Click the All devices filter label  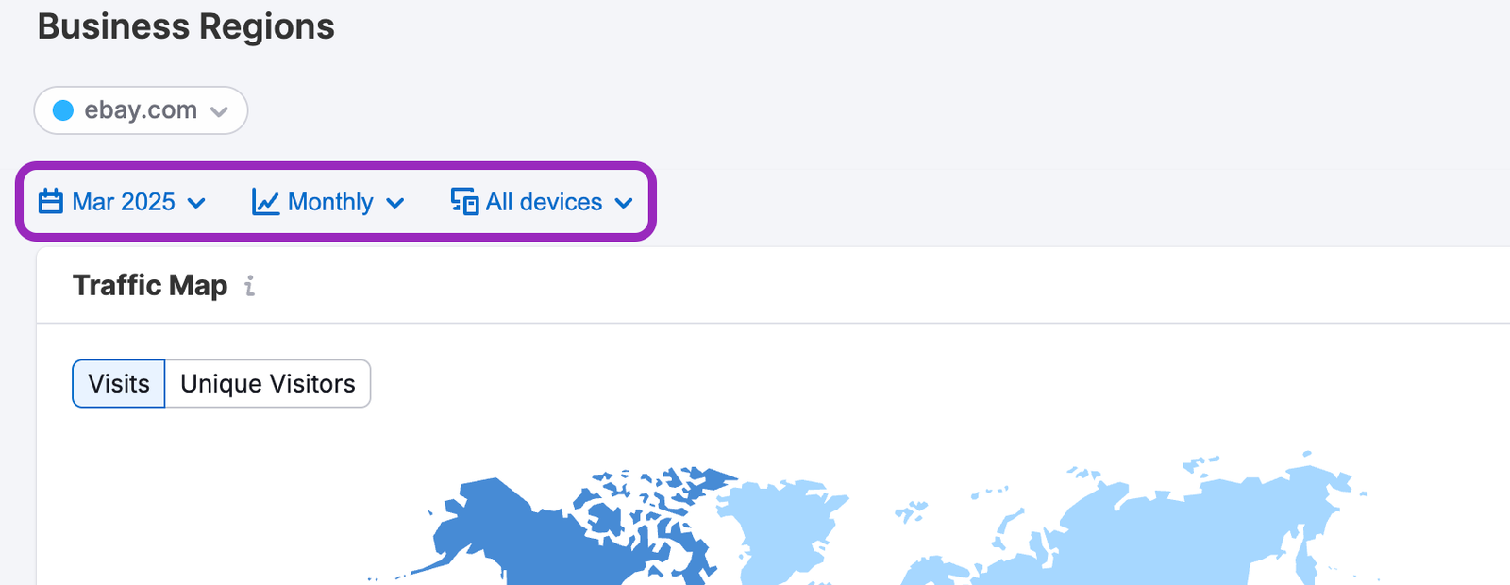coord(544,202)
